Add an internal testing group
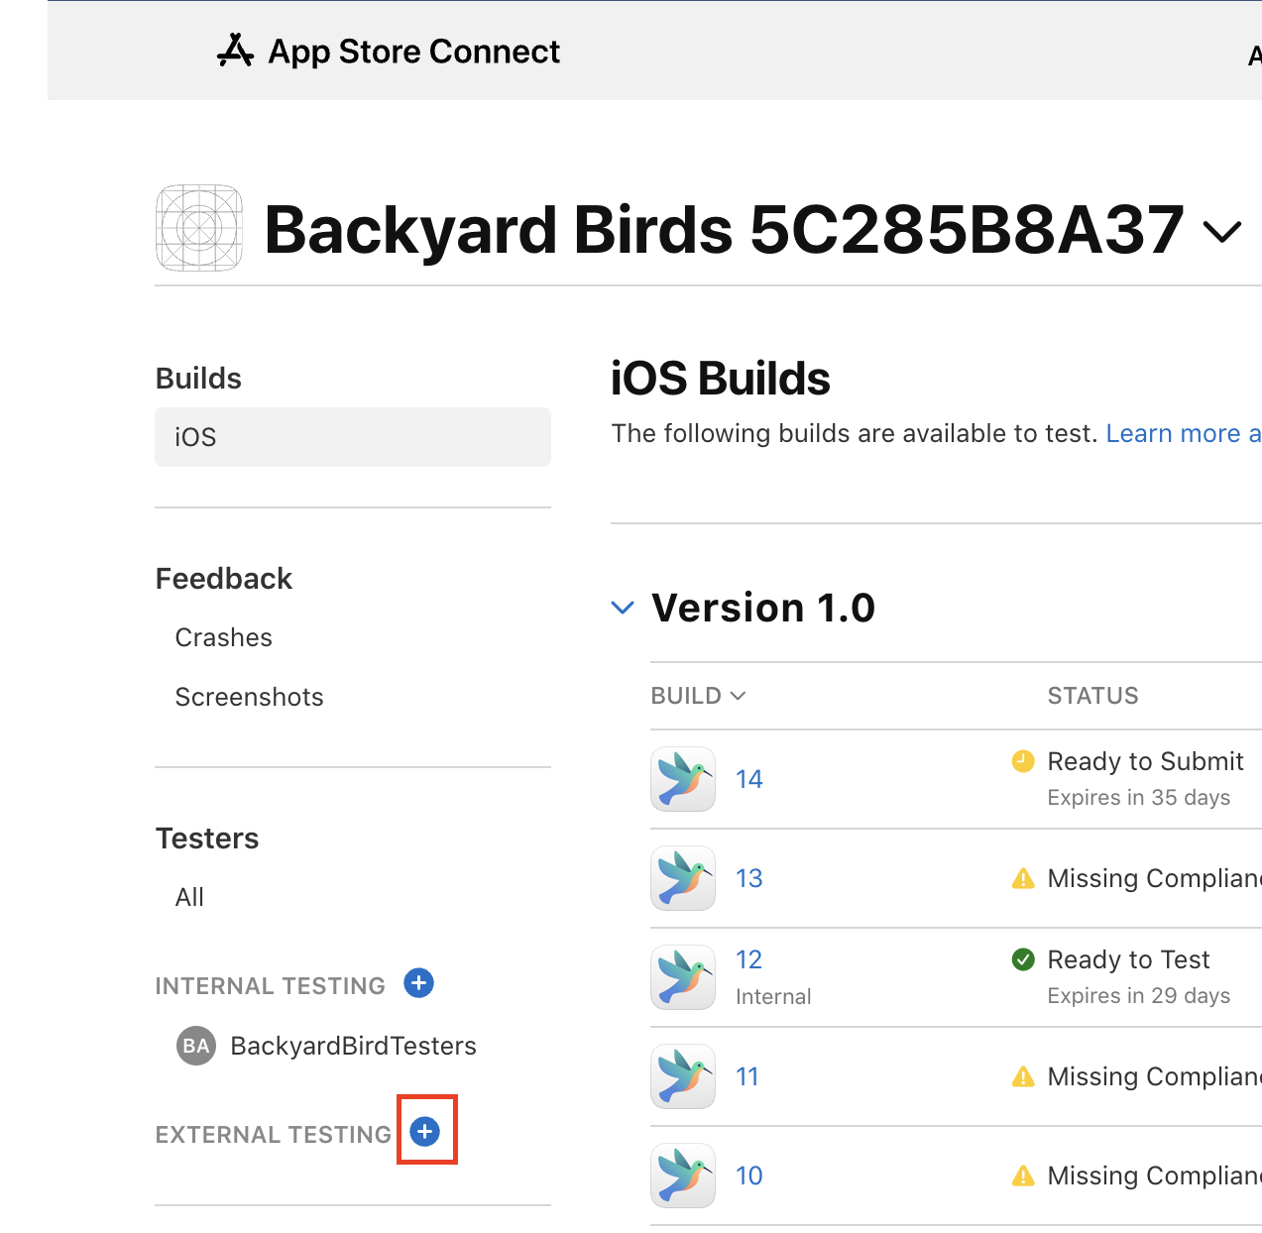This screenshot has height=1233, width=1262. pyautogui.click(x=419, y=983)
